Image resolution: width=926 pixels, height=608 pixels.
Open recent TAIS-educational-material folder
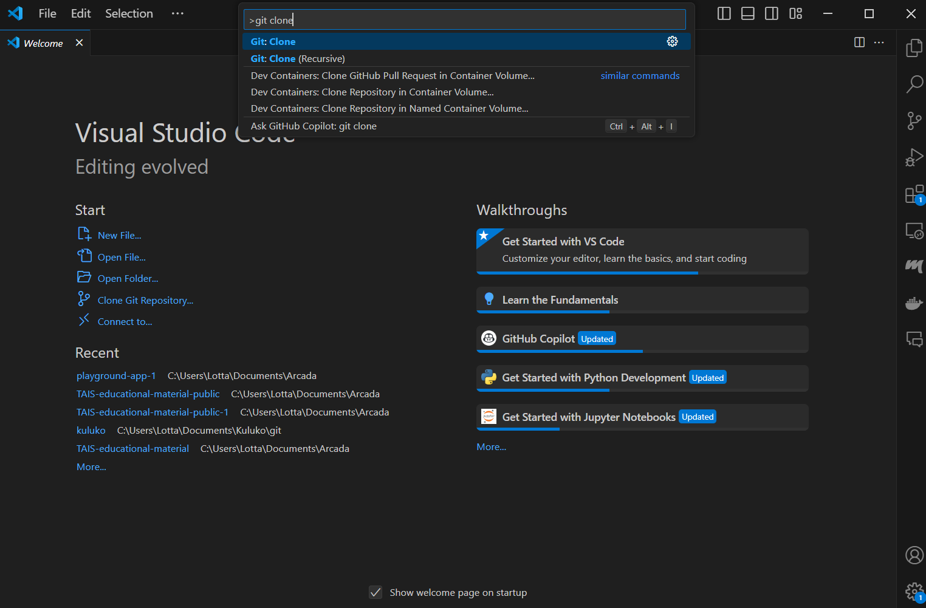coord(132,448)
